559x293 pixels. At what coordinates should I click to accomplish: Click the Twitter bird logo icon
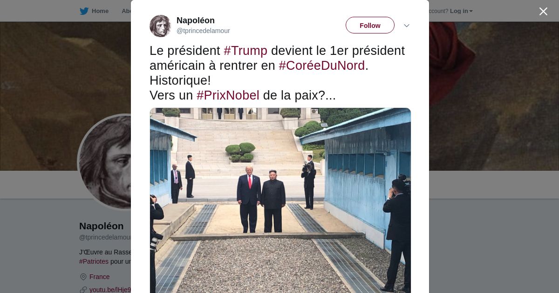coord(84,11)
